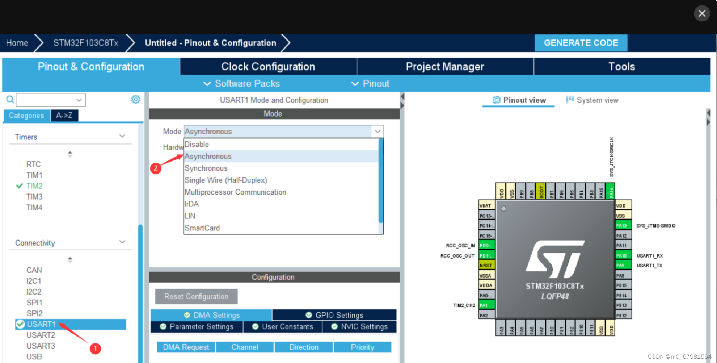Select USART2 in the Connectivity list
Screen dimensions: 717x363
41,335
